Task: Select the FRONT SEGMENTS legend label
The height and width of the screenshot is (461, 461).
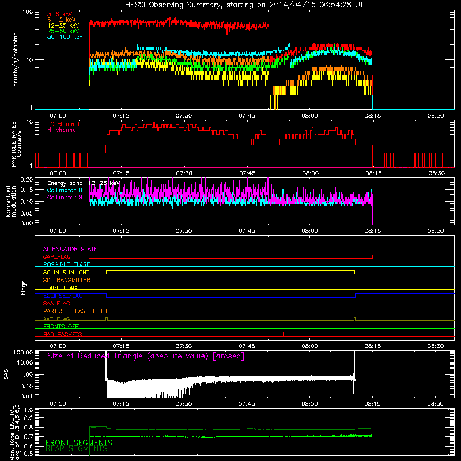Action: pyautogui.click(x=79, y=443)
